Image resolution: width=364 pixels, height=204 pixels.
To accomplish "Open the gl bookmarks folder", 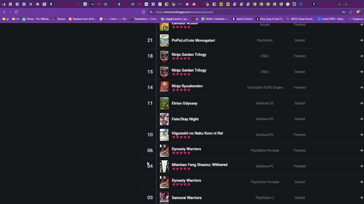I will [5, 19].
